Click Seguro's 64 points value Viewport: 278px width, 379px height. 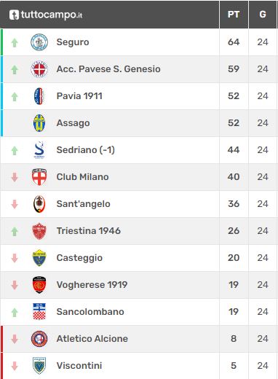coord(234,42)
